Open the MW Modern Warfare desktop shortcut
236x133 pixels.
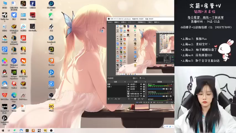(x=4, y=108)
